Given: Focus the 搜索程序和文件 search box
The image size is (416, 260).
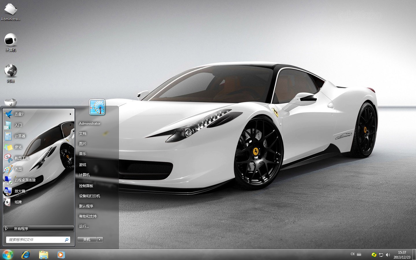Looking at the screenshot, I should [x=38, y=240].
